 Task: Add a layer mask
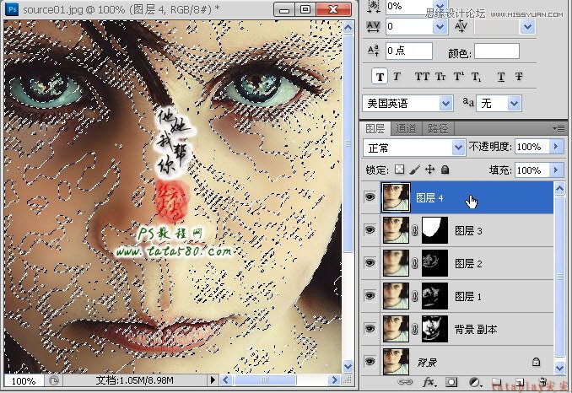451,382
